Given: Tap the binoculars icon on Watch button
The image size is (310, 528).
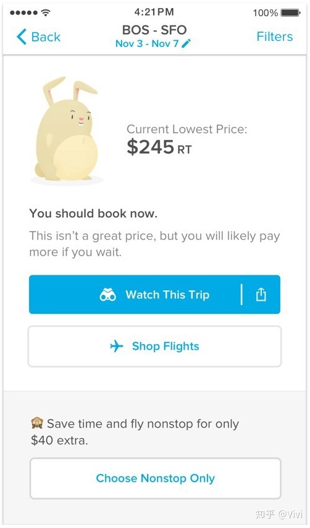Looking at the screenshot, I should (x=108, y=295).
